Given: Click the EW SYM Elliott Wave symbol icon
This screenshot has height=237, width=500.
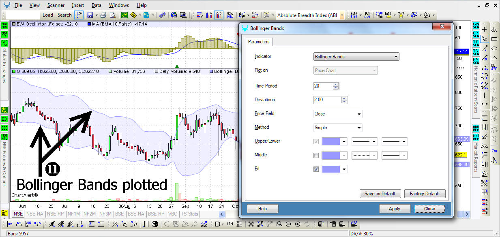Looking at the screenshot, I should point(494,67).
